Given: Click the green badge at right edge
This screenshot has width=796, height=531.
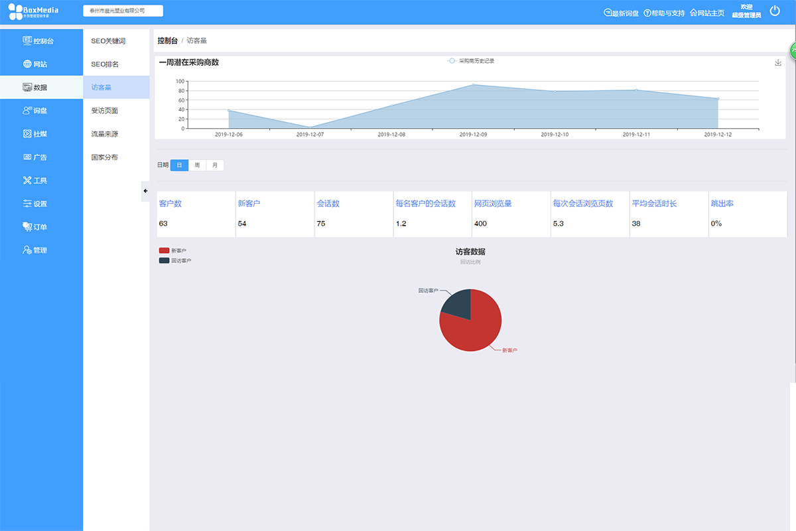Looking at the screenshot, I should pyautogui.click(x=792, y=52).
